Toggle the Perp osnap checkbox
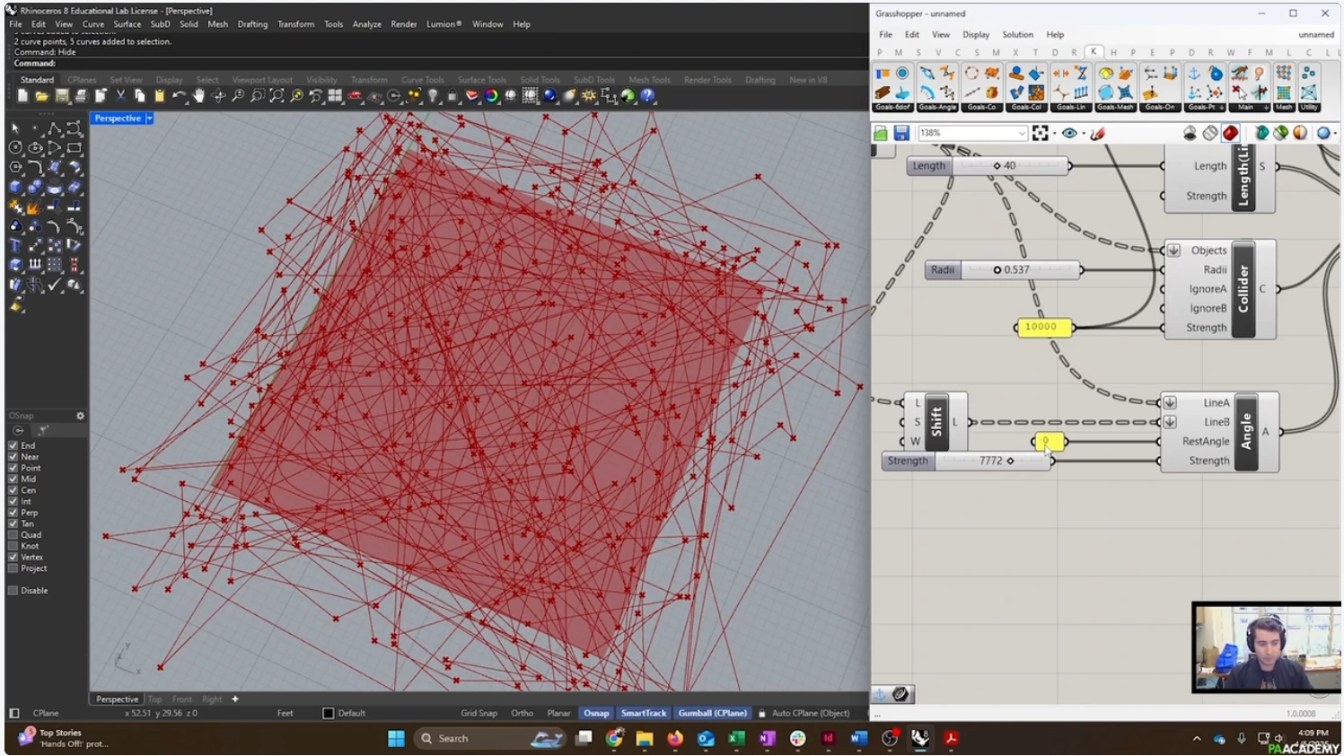The image size is (1344, 756). 13,513
